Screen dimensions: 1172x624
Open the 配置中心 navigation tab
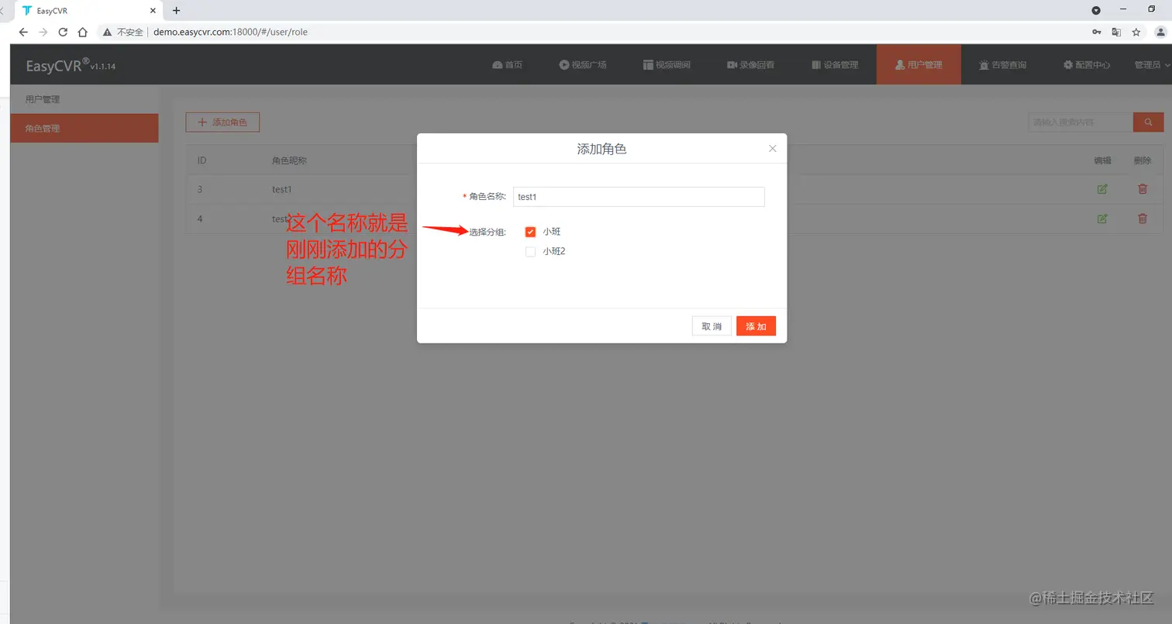(1087, 65)
